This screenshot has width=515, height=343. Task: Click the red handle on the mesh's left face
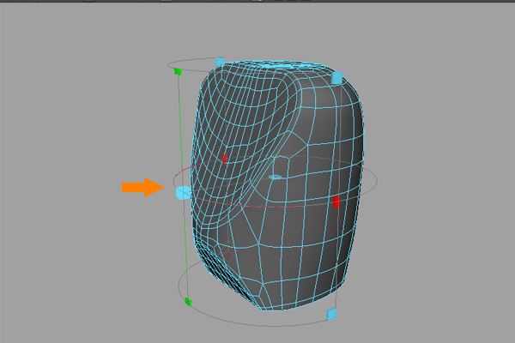coord(224,158)
